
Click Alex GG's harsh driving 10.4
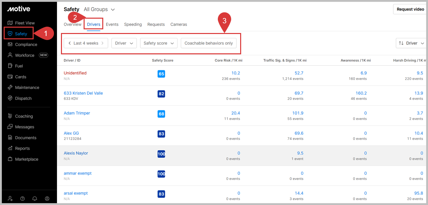tap(419, 133)
